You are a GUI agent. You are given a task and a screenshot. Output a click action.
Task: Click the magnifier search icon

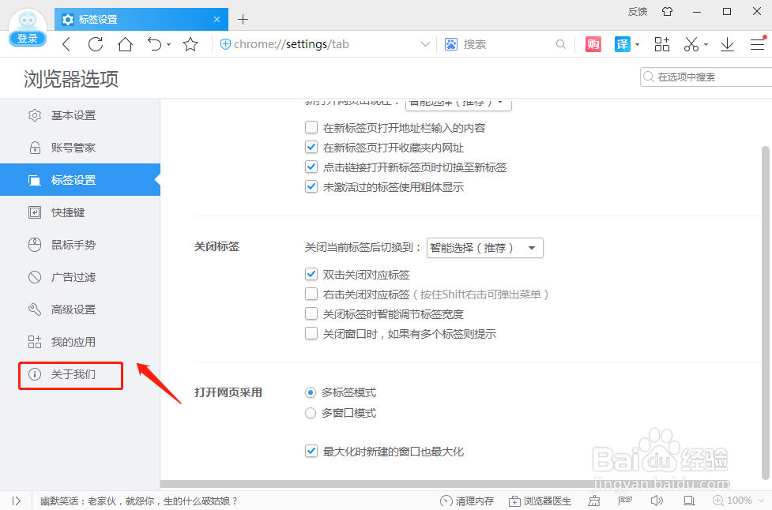point(561,44)
